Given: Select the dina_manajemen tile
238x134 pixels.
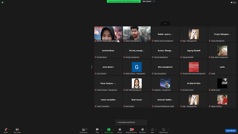Looking at the screenshot, I should pyautogui.click(x=165, y=67).
